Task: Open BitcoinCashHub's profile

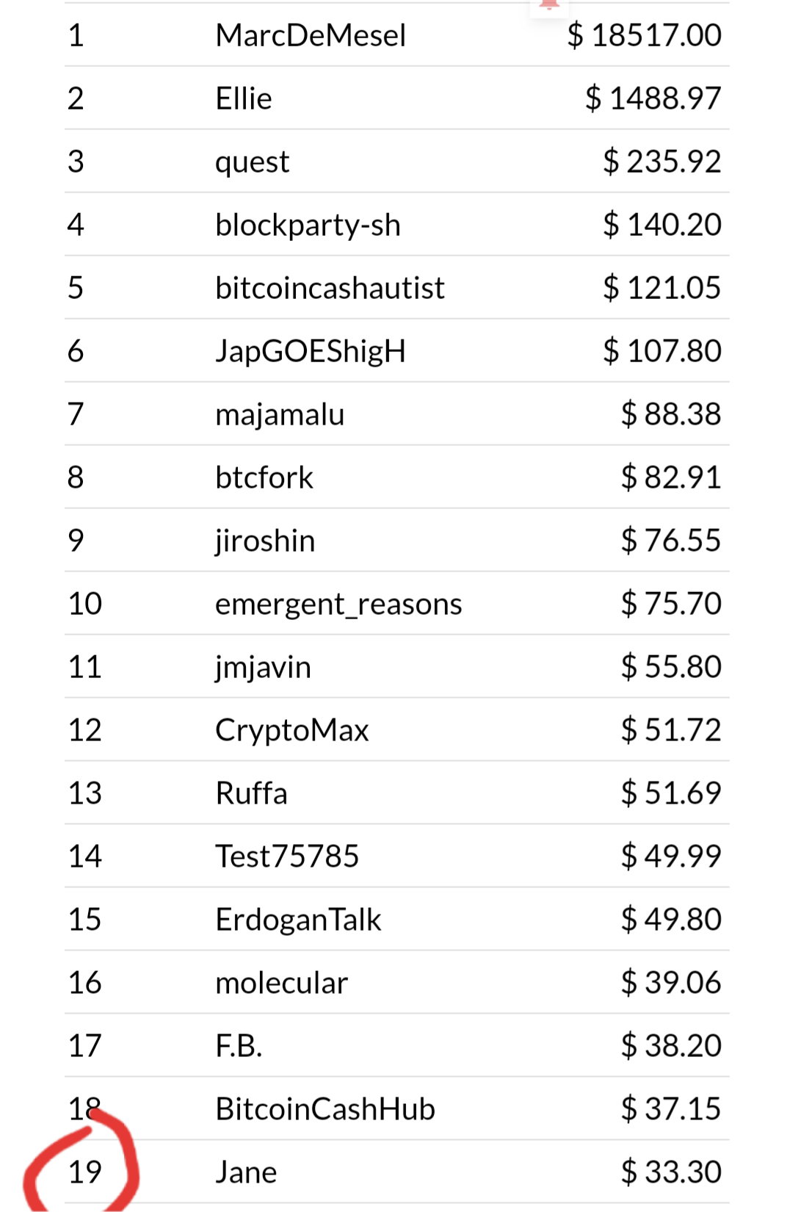Action: click(x=325, y=1109)
